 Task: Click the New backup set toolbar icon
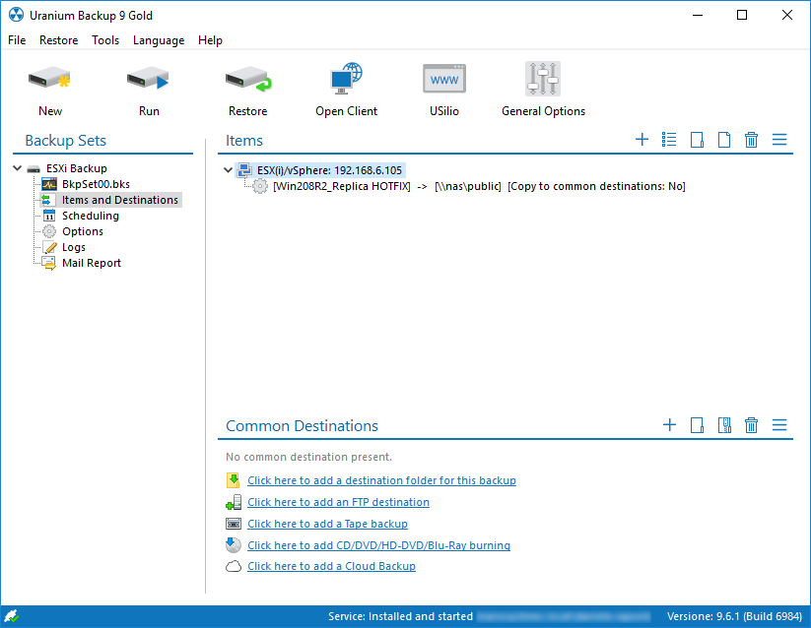(x=49, y=80)
